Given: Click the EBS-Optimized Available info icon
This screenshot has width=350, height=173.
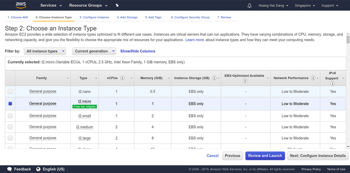Looking at the screenshot, I should [245, 81].
